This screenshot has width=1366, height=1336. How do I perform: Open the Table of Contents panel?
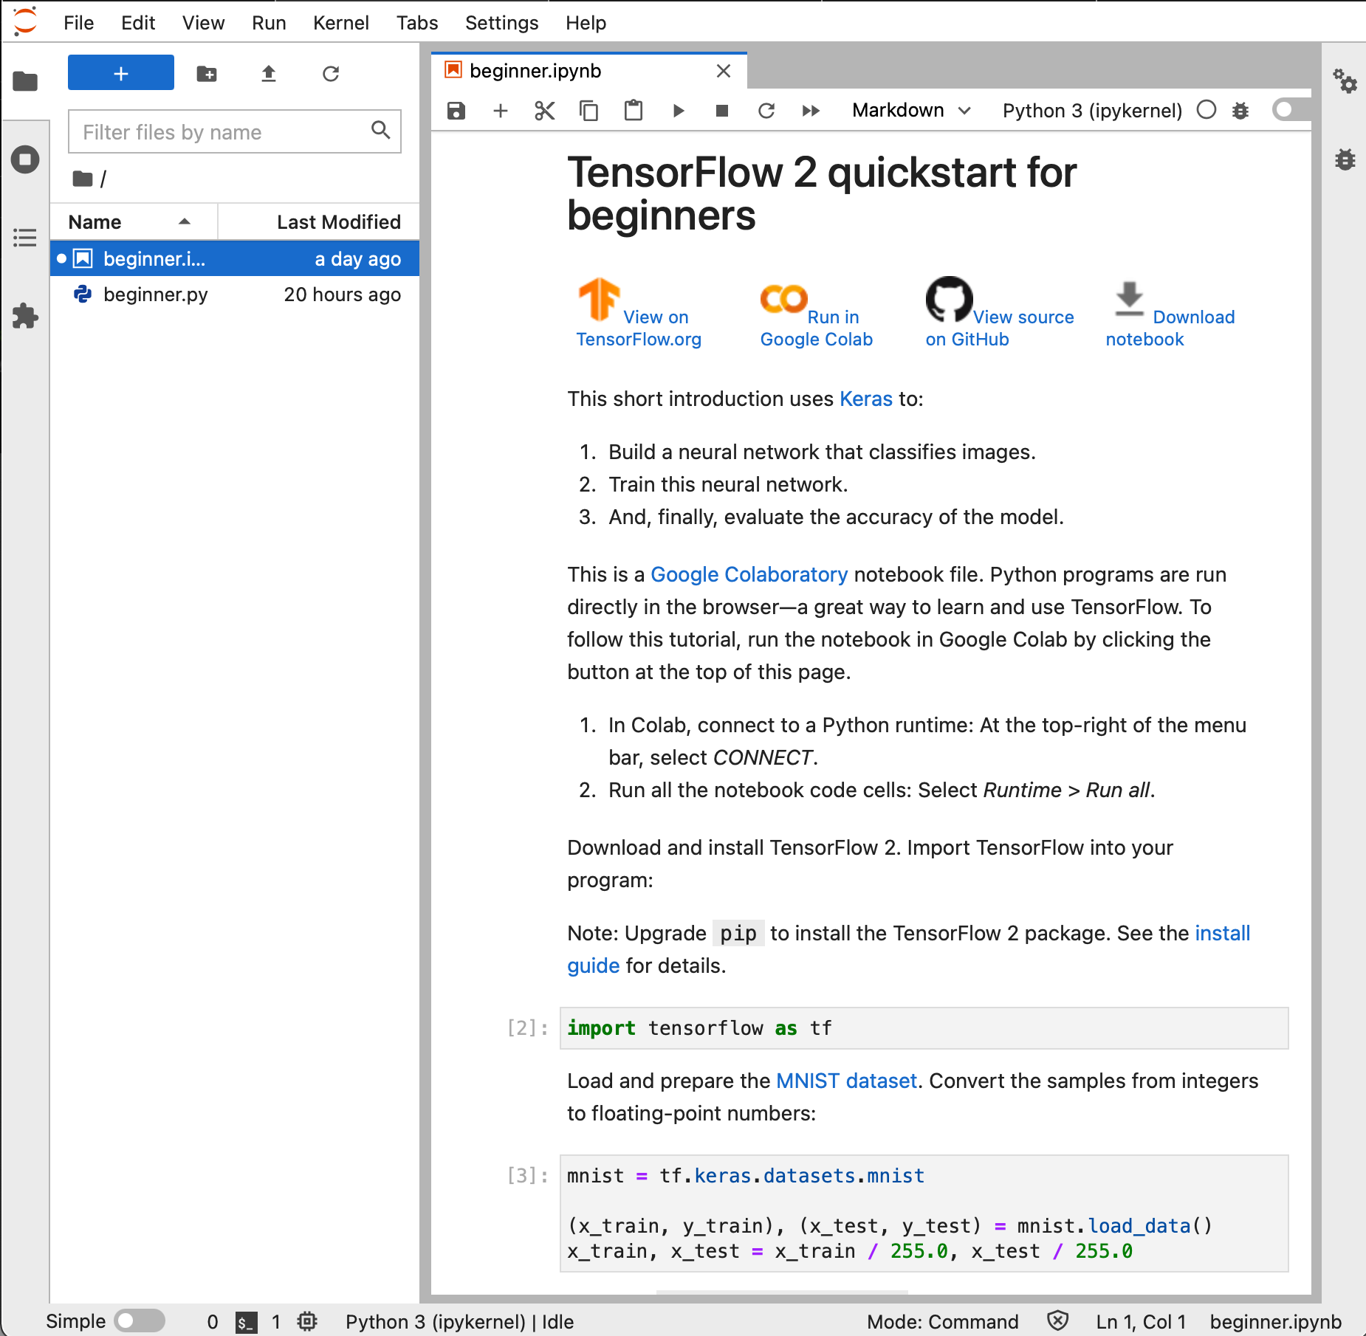[x=25, y=238]
